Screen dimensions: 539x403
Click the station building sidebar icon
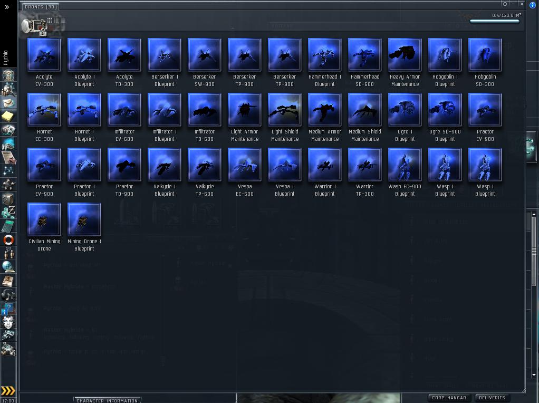(x=8, y=349)
